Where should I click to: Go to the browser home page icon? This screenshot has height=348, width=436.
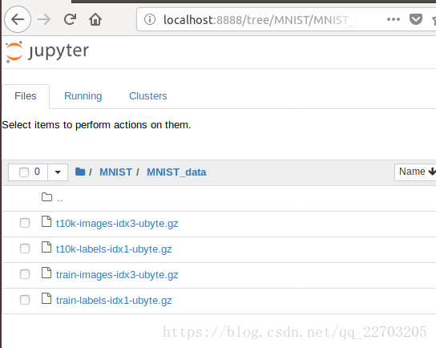[95, 19]
